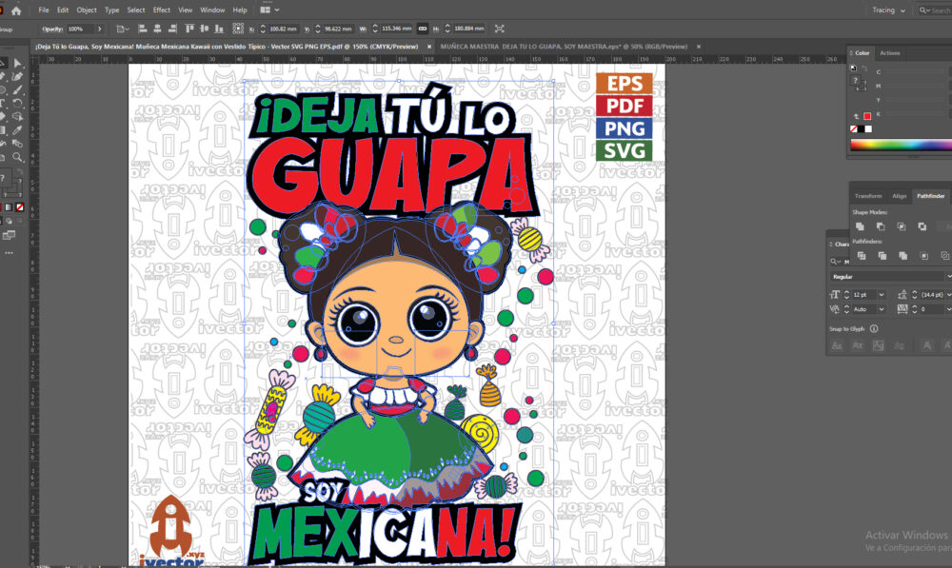This screenshot has height=568, width=952.
Task: Set None fill in toolbar
Action: [20, 207]
